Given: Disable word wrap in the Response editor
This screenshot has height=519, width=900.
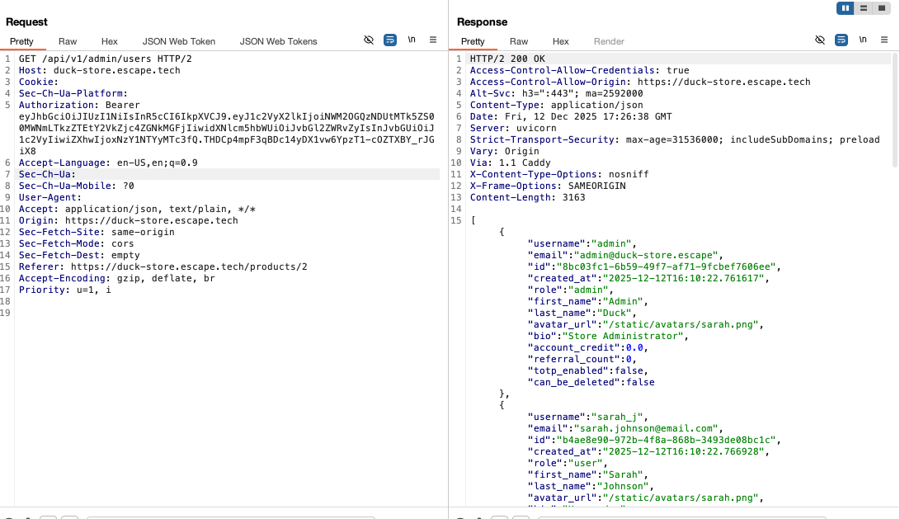Looking at the screenshot, I should point(841,39).
